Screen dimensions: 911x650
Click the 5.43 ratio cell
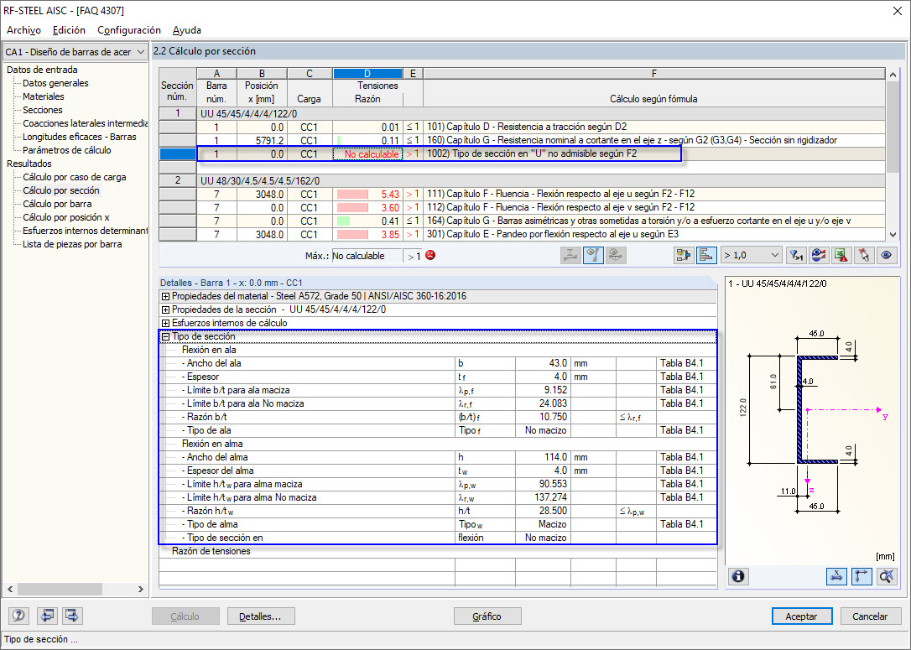(x=367, y=194)
